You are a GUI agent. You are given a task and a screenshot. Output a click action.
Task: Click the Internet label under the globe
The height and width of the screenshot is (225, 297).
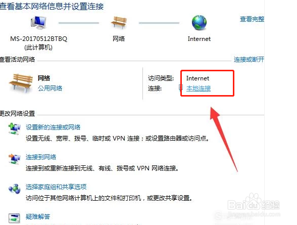(199, 39)
